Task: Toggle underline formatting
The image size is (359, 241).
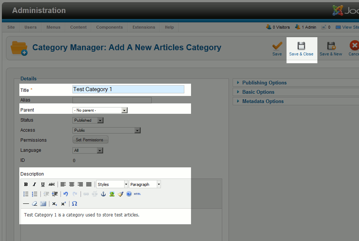Action: 43,184
